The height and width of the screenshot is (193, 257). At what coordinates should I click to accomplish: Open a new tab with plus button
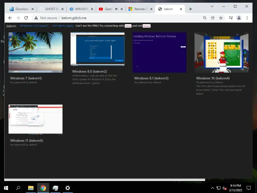tap(190, 9)
